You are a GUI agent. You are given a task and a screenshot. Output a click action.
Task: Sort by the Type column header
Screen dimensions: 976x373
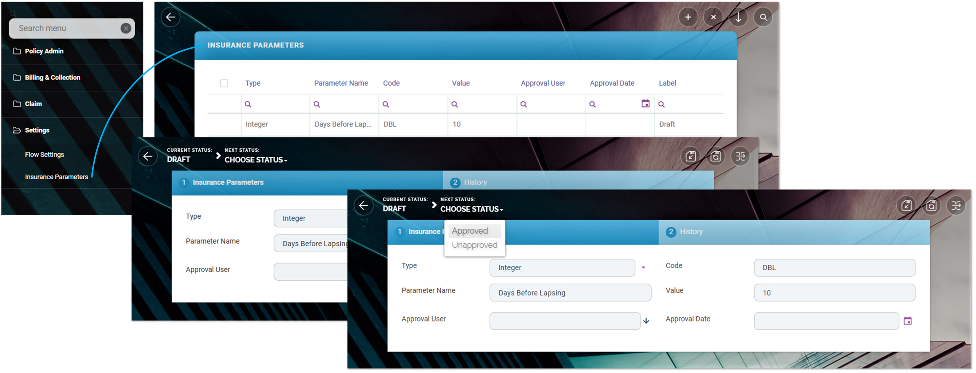[253, 83]
